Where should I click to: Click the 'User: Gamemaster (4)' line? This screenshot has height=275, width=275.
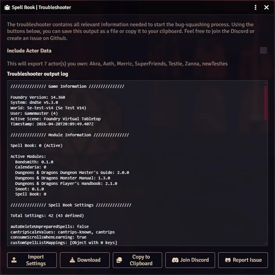(34, 113)
